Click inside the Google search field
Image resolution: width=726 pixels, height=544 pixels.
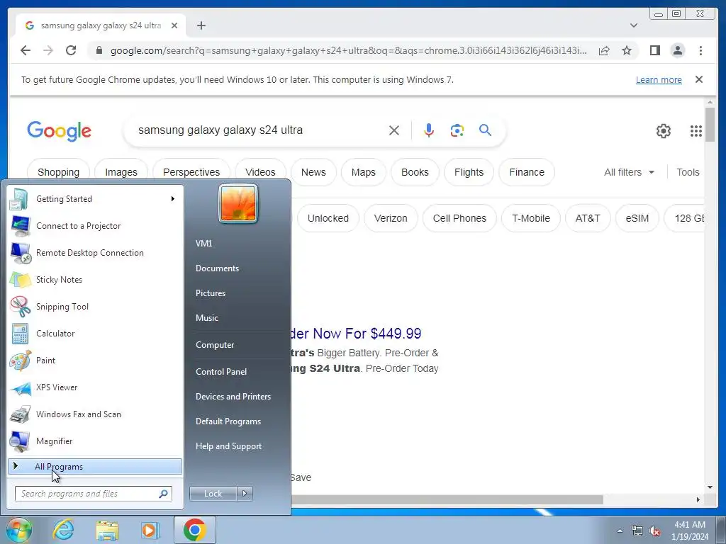[x=259, y=130]
